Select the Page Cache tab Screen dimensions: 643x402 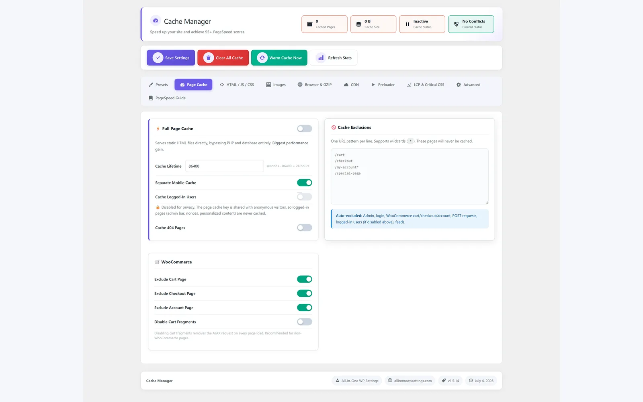pyautogui.click(x=193, y=85)
